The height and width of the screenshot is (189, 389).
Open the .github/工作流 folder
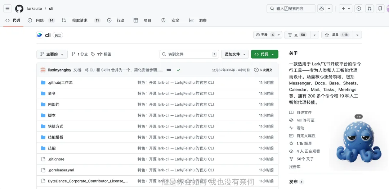click(x=60, y=83)
